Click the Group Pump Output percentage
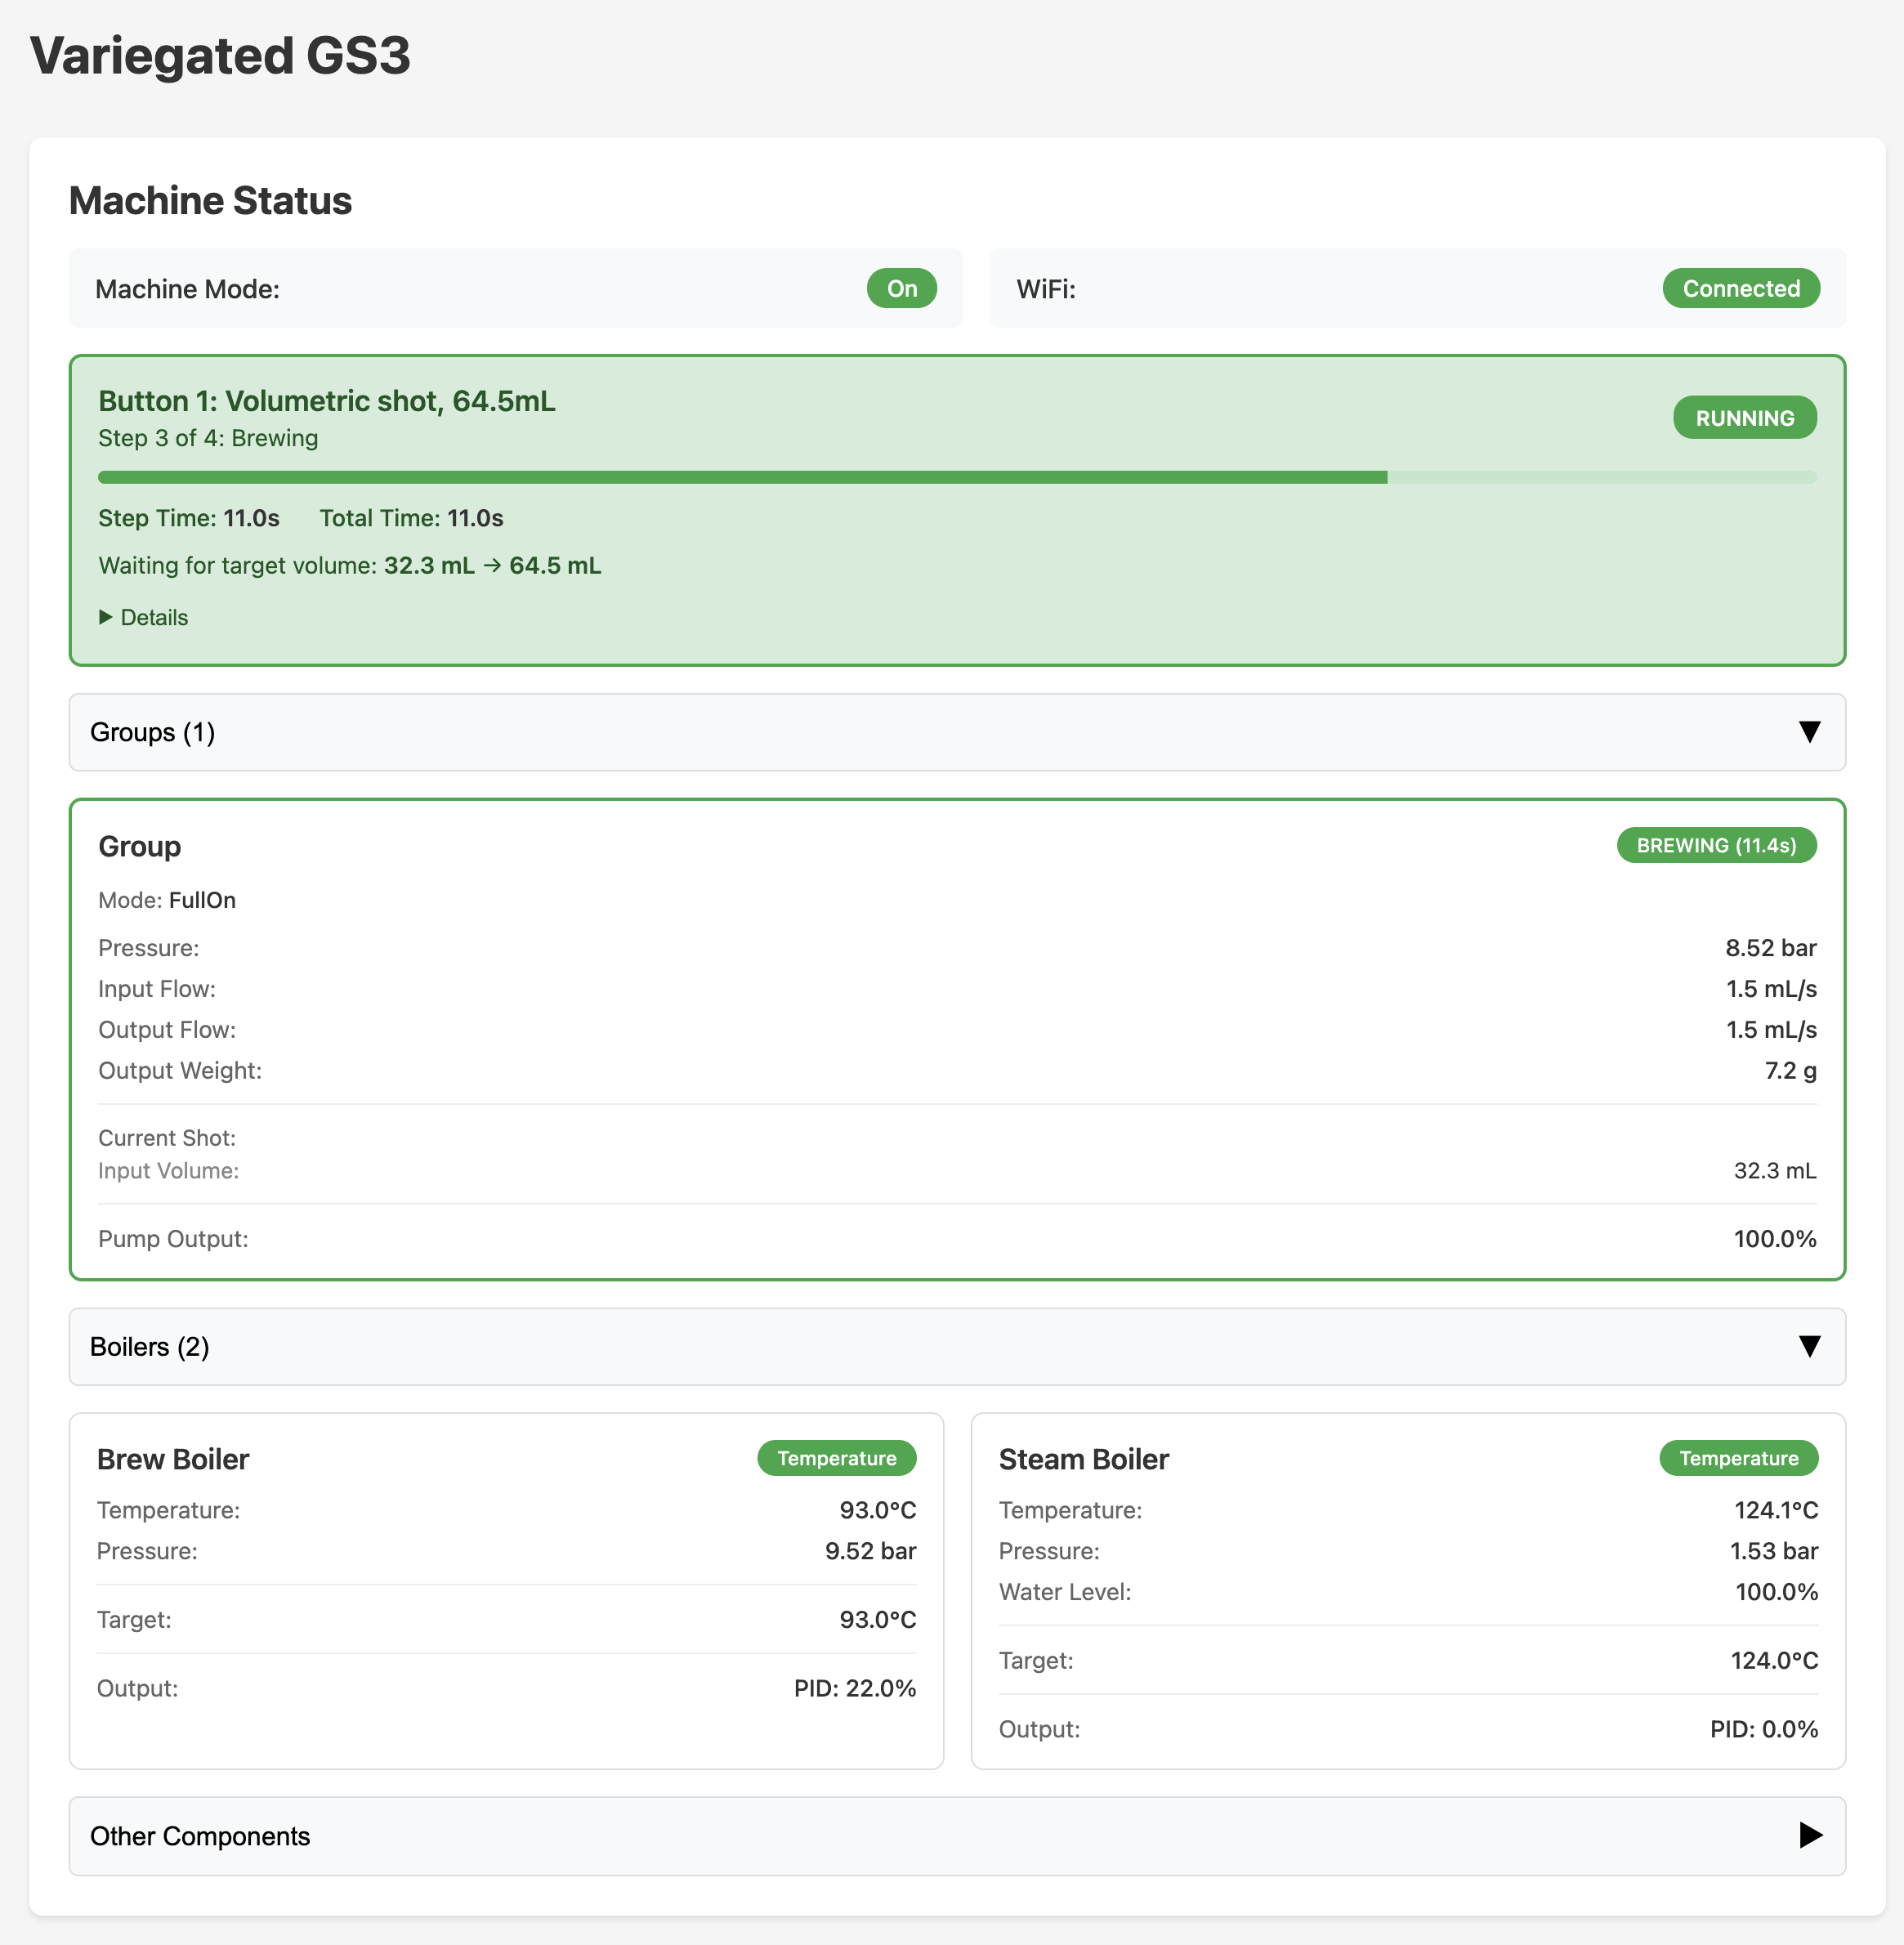 tap(1774, 1238)
